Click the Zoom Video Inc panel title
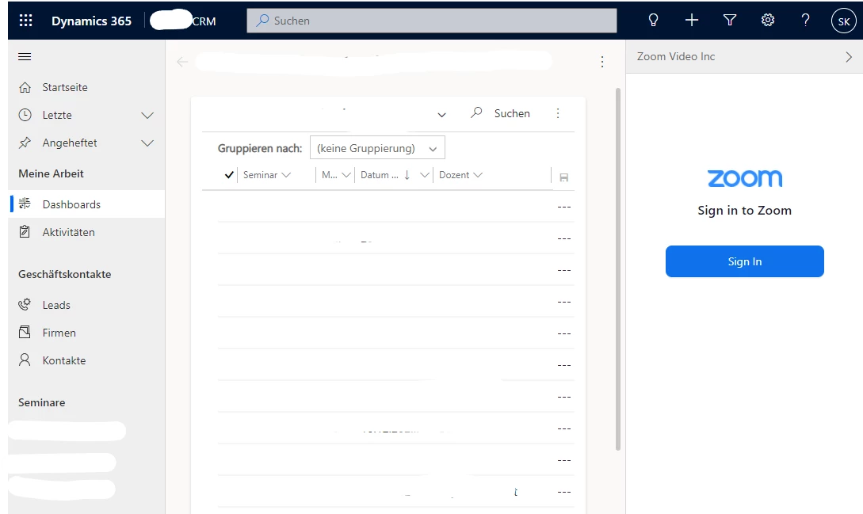 [676, 57]
